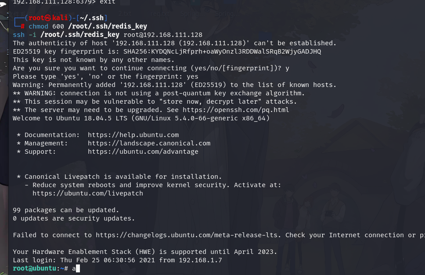The height and width of the screenshot is (275, 425).
Task: Click the post-quantum WARNING line
Action: coord(159,93)
